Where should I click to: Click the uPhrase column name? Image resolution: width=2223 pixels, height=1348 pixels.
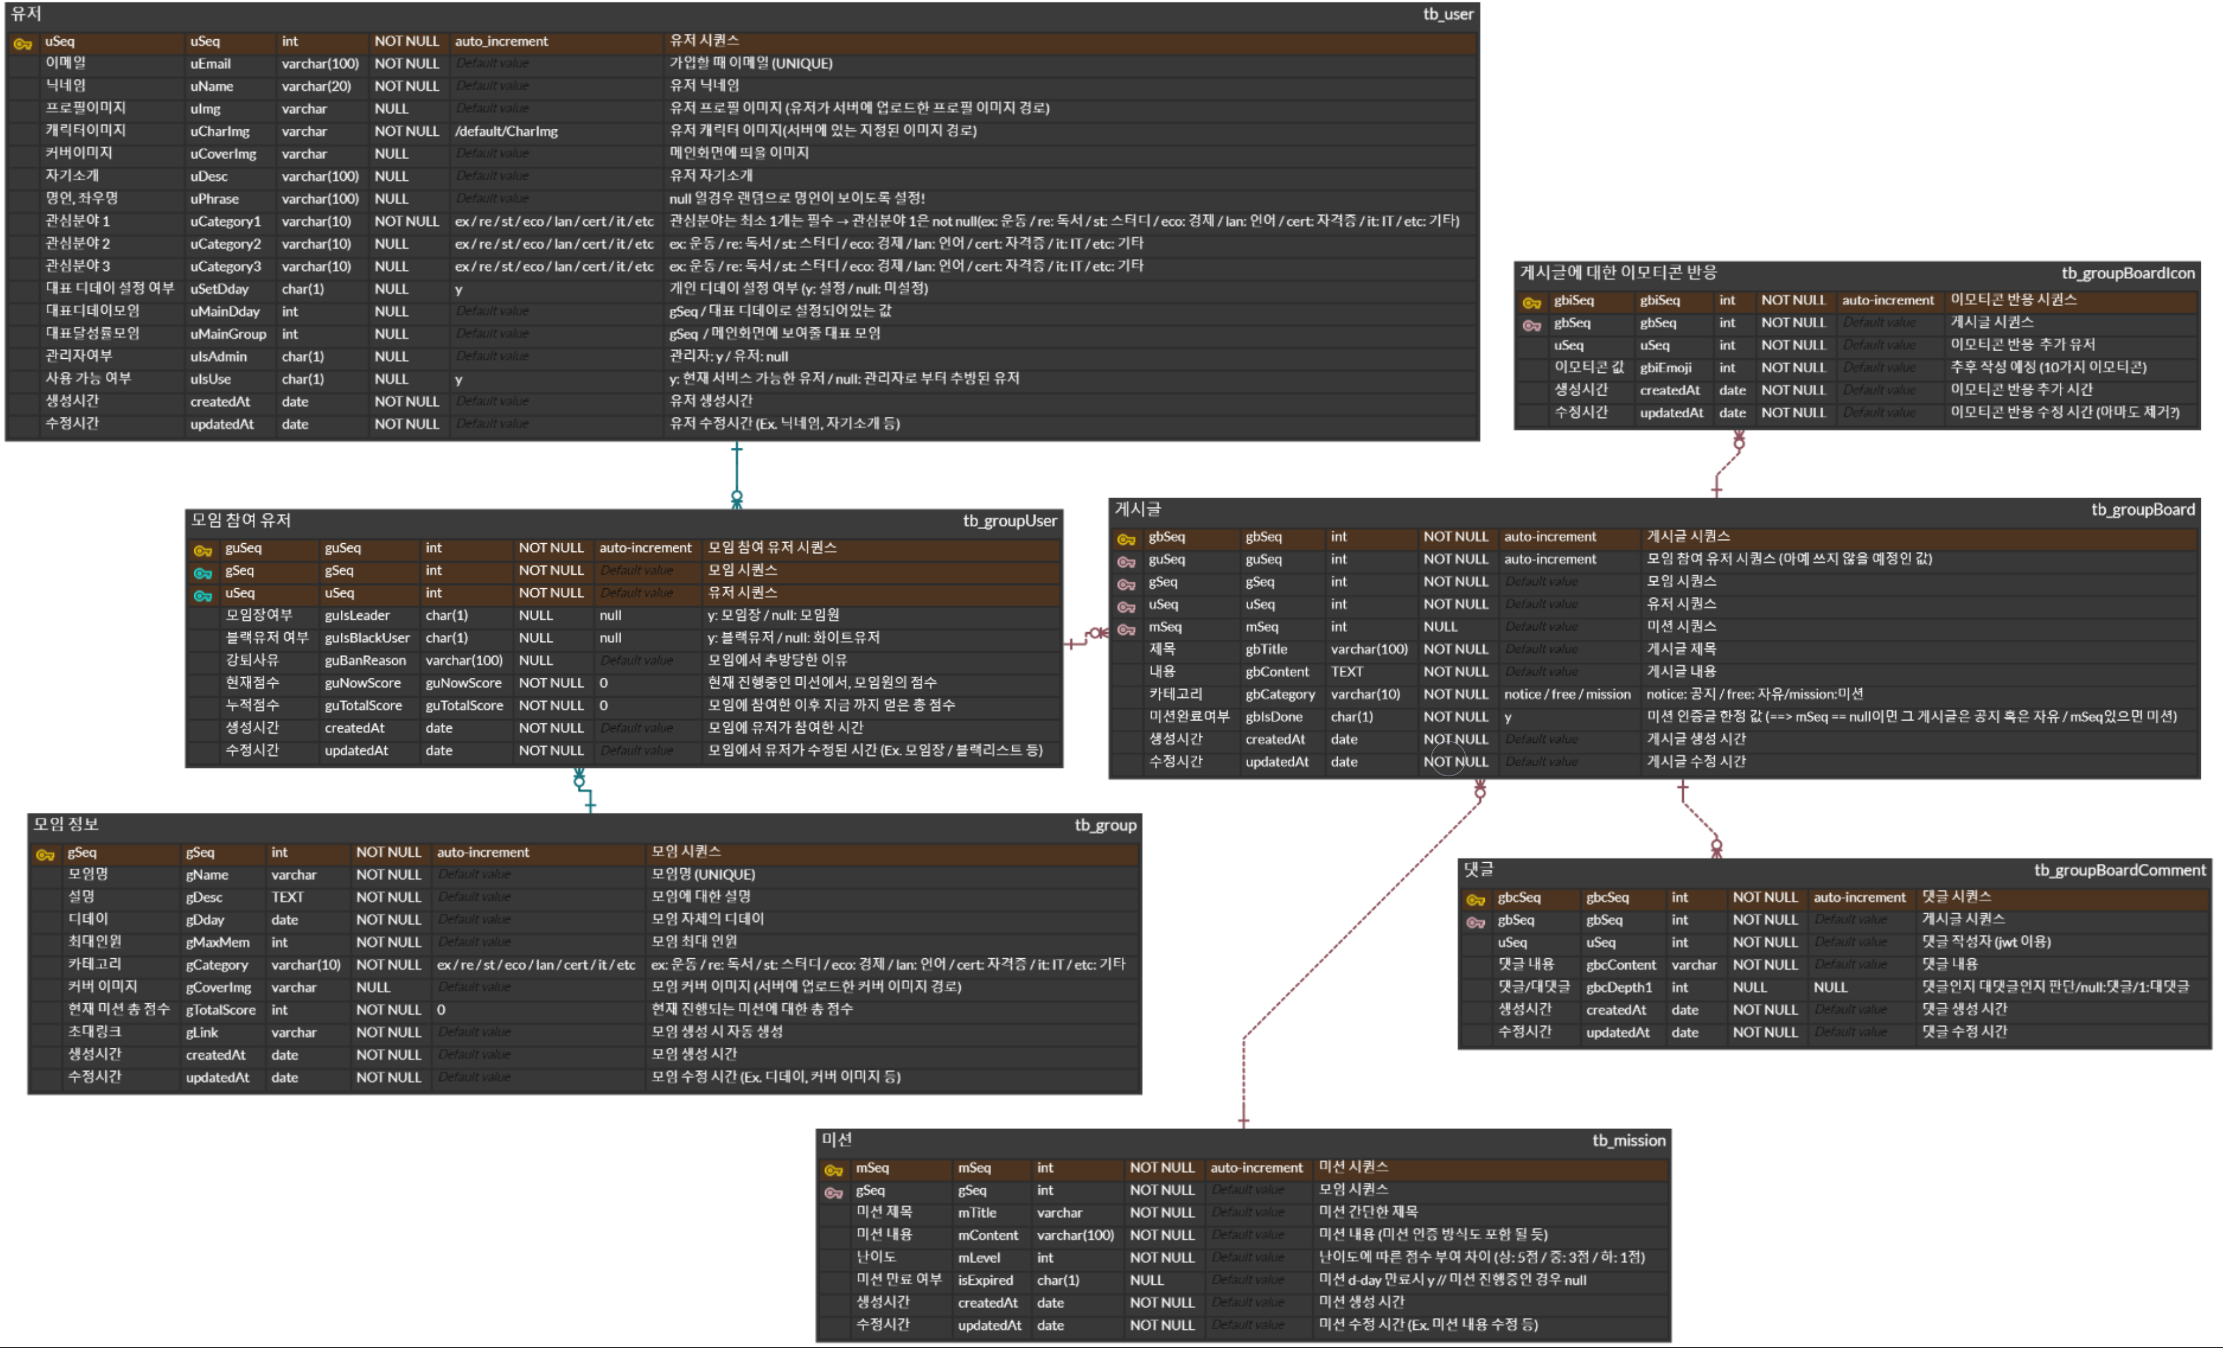(214, 200)
